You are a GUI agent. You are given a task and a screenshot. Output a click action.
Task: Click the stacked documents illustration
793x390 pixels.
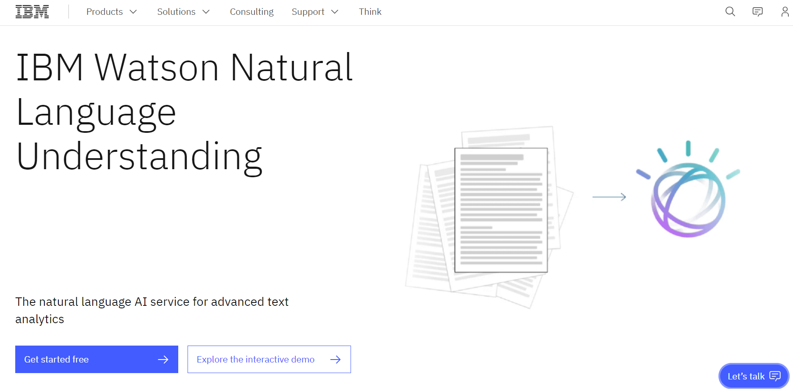coord(489,217)
